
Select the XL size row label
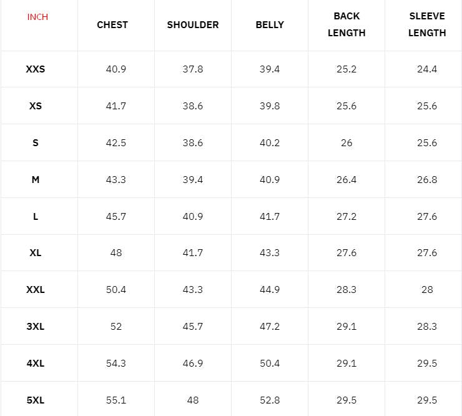click(x=36, y=253)
